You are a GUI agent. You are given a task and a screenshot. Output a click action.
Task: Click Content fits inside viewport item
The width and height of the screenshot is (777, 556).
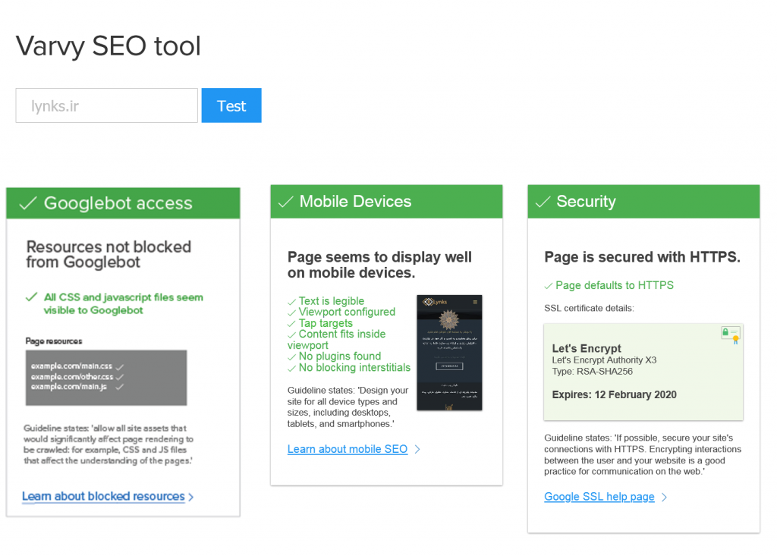pyautogui.click(x=337, y=340)
